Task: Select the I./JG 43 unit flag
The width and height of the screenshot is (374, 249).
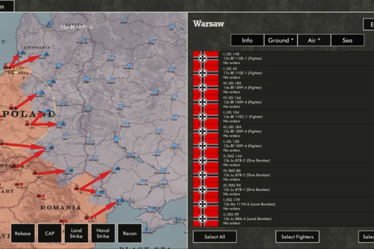Action: (x=206, y=73)
